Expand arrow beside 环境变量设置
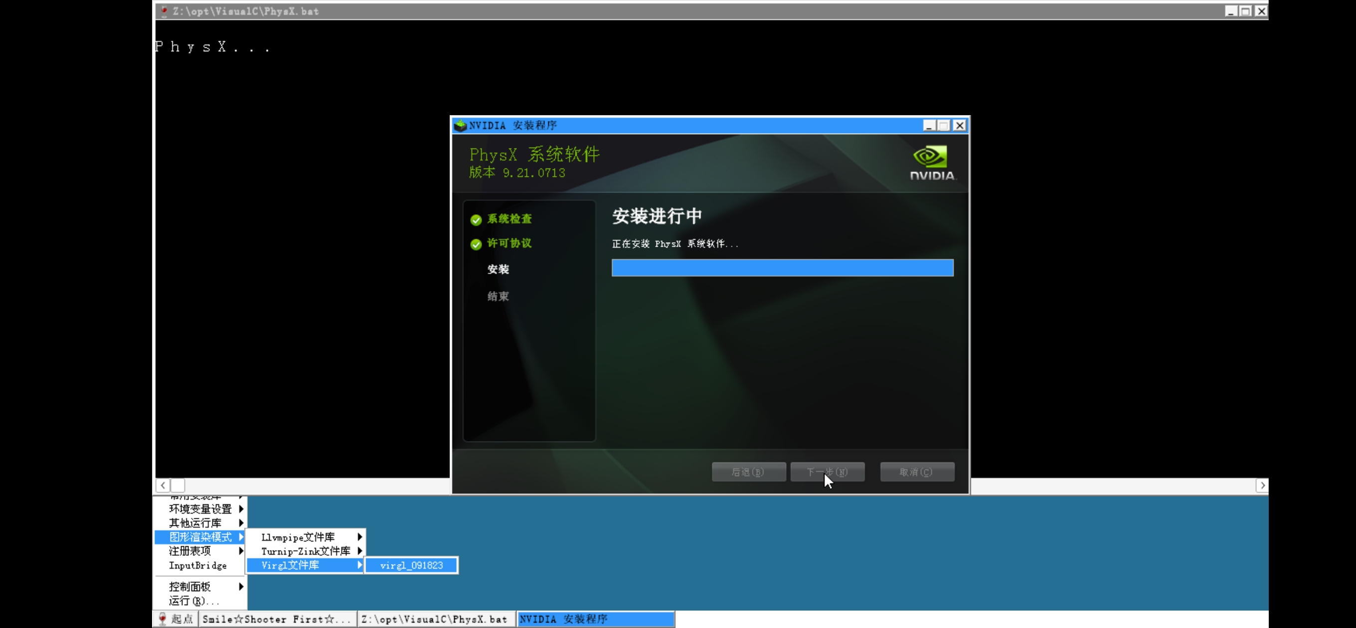1356x628 pixels. point(241,508)
